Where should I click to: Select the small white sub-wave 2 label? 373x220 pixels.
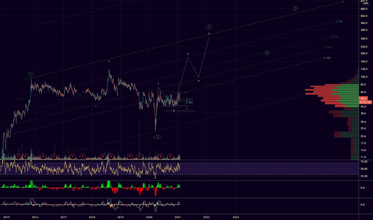coord(174,110)
